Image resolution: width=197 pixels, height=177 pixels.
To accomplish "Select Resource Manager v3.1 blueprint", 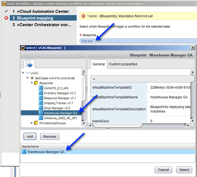I will point(60,98).
